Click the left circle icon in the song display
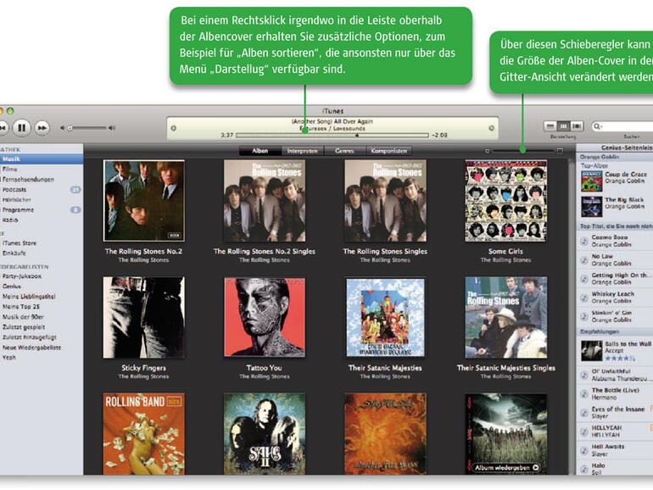The image size is (653, 490). click(x=174, y=128)
